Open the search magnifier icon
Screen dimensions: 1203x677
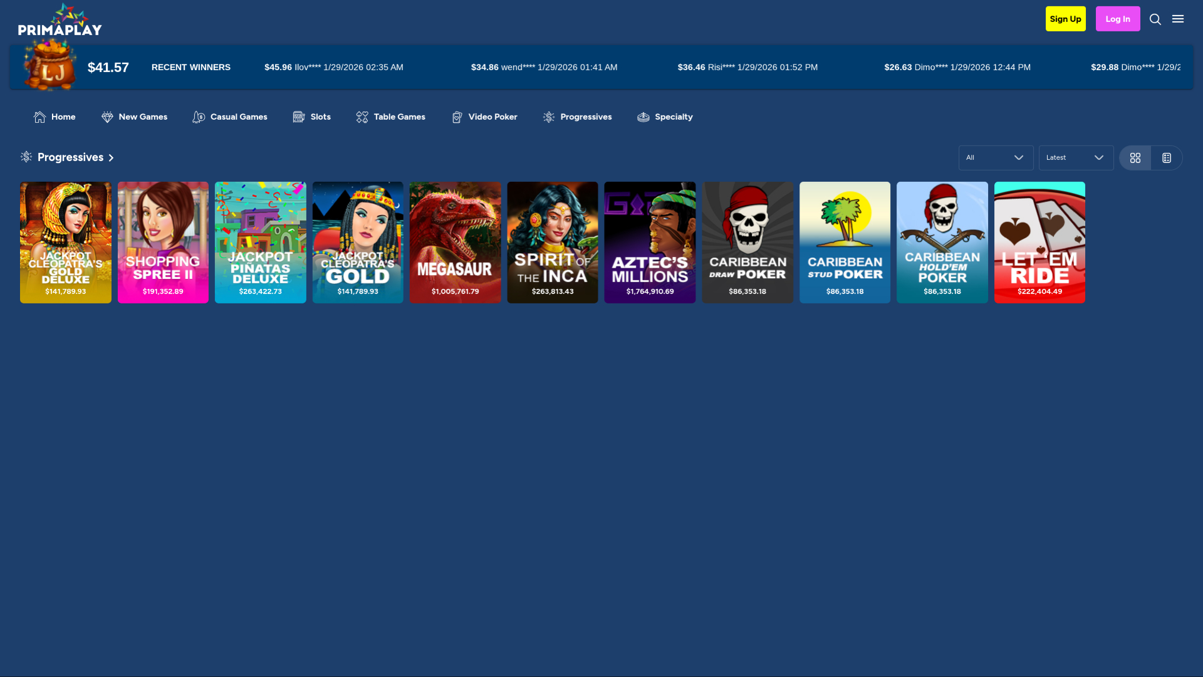[1155, 19]
